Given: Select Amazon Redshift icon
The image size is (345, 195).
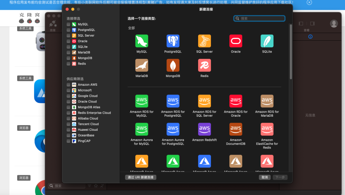Looking at the screenshot, I should coord(205,129).
